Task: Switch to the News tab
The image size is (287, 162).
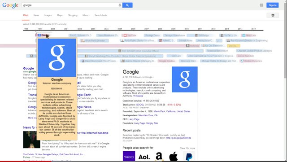Action: [x=36, y=15]
